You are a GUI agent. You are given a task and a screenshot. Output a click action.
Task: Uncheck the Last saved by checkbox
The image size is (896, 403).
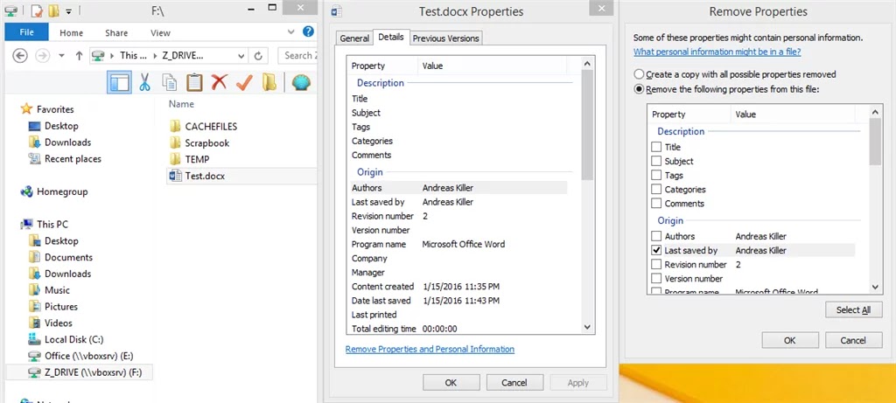[656, 250]
